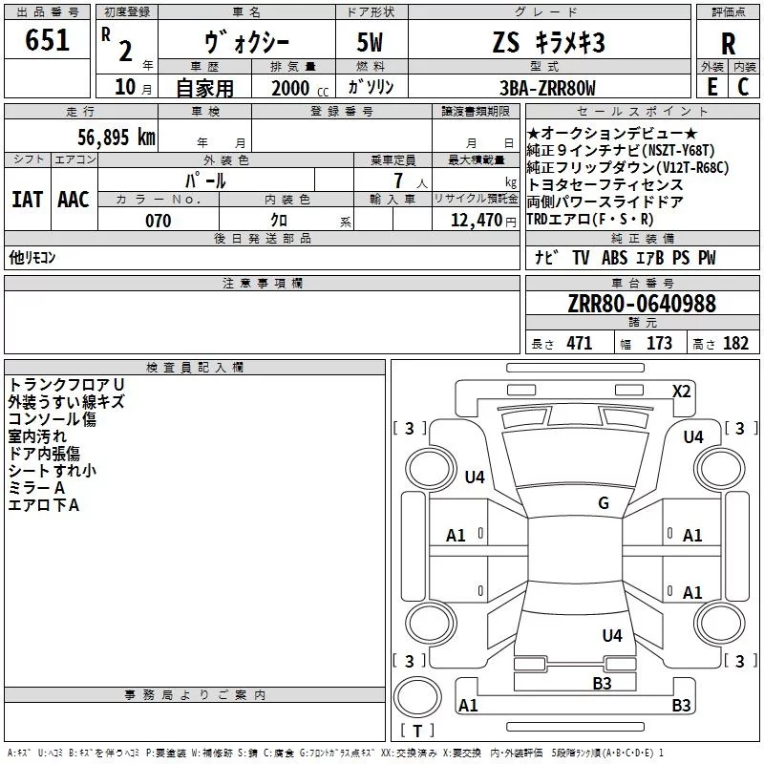Click air conditioner value AAC

tap(74, 200)
